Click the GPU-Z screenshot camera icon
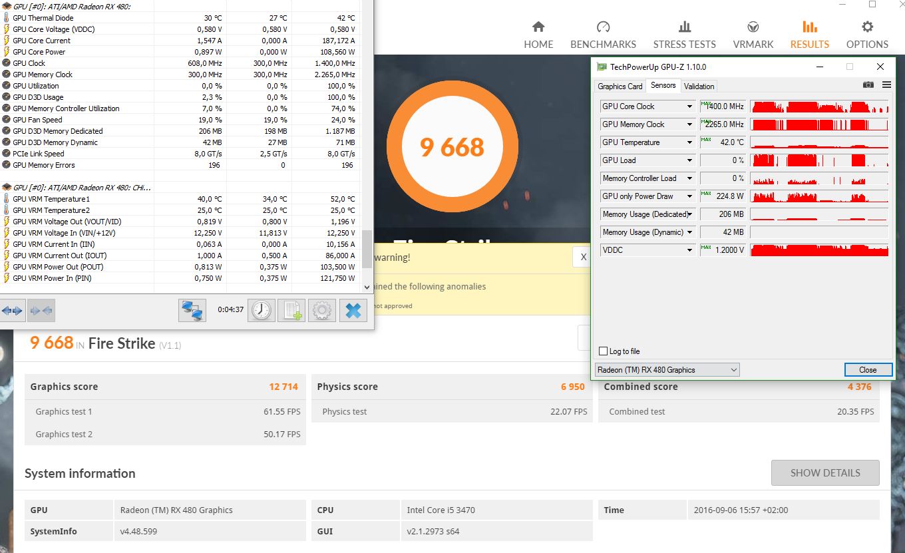 pyautogui.click(x=868, y=85)
